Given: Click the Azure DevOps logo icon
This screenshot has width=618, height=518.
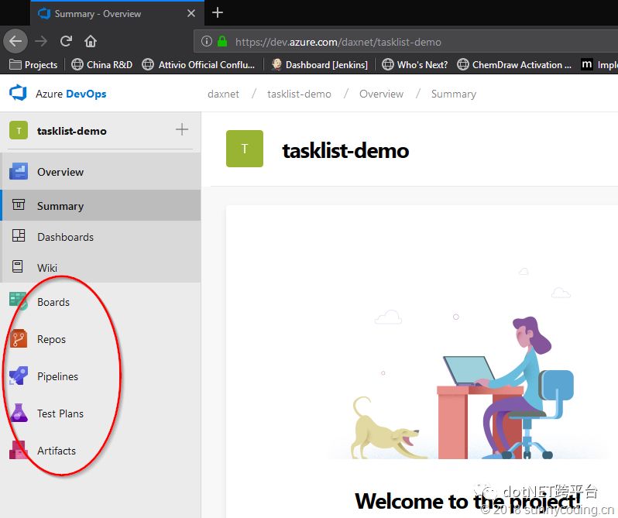Looking at the screenshot, I should pos(18,93).
